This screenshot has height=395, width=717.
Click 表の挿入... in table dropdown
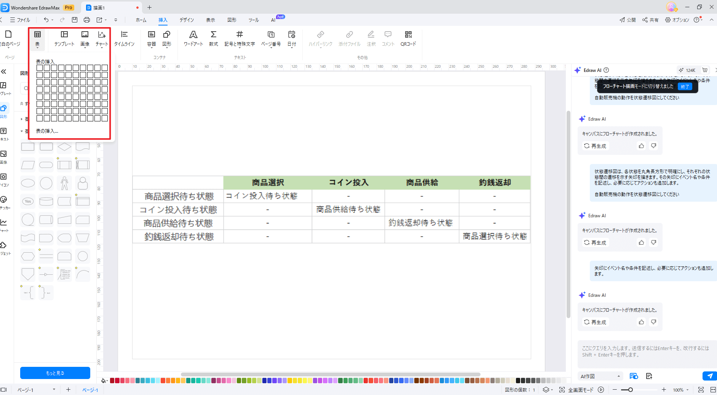click(x=47, y=131)
